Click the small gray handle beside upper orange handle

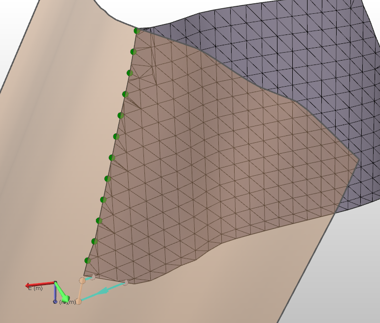click(92, 278)
